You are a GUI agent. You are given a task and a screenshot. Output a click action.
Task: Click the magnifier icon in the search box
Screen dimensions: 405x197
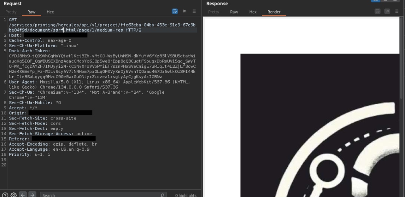click(162, 195)
